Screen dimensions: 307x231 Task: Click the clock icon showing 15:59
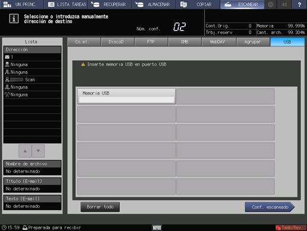(4, 227)
